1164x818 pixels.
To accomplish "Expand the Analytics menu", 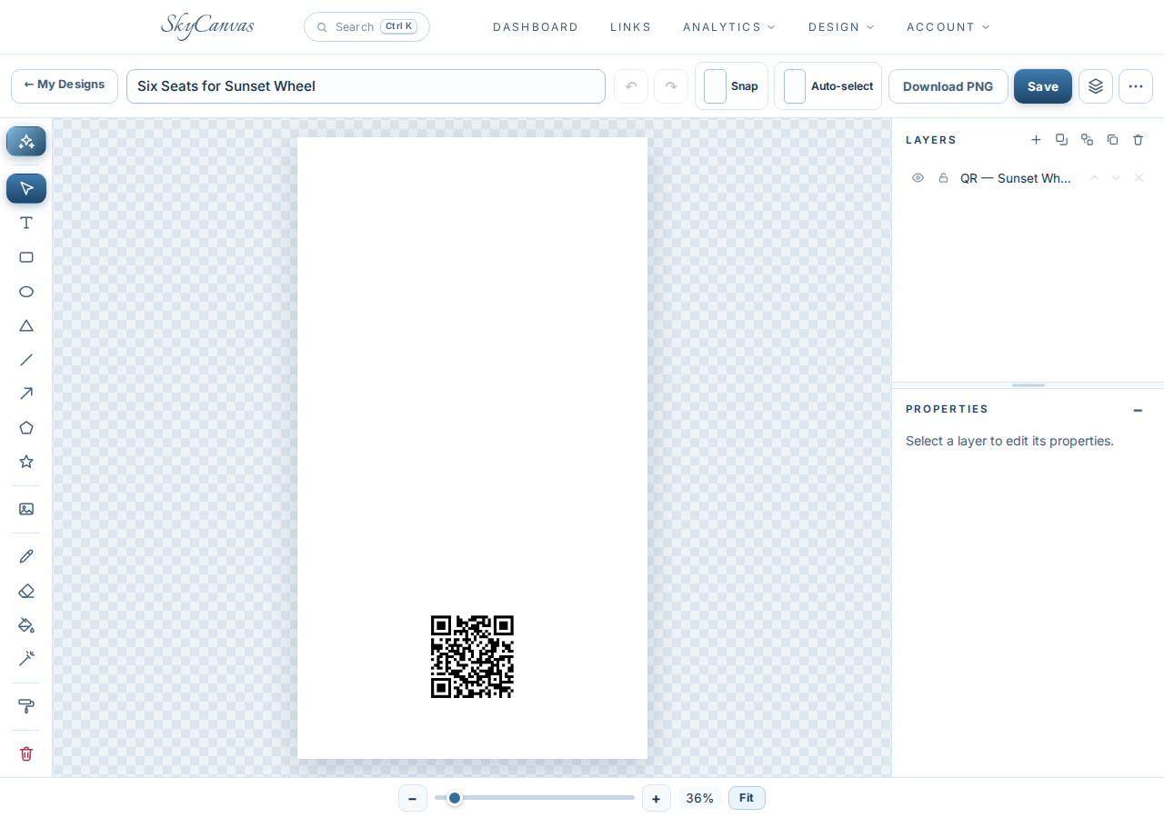I will click(729, 27).
